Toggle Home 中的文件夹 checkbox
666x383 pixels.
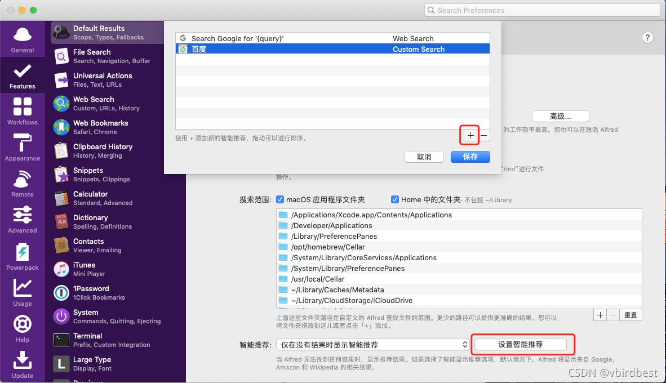click(x=395, y=199)
